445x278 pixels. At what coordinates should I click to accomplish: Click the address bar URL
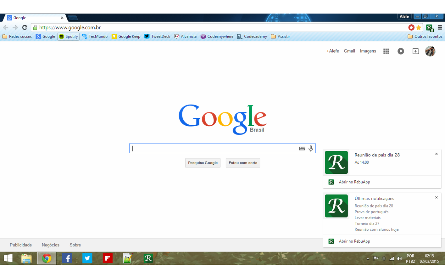tap(70, 27)
